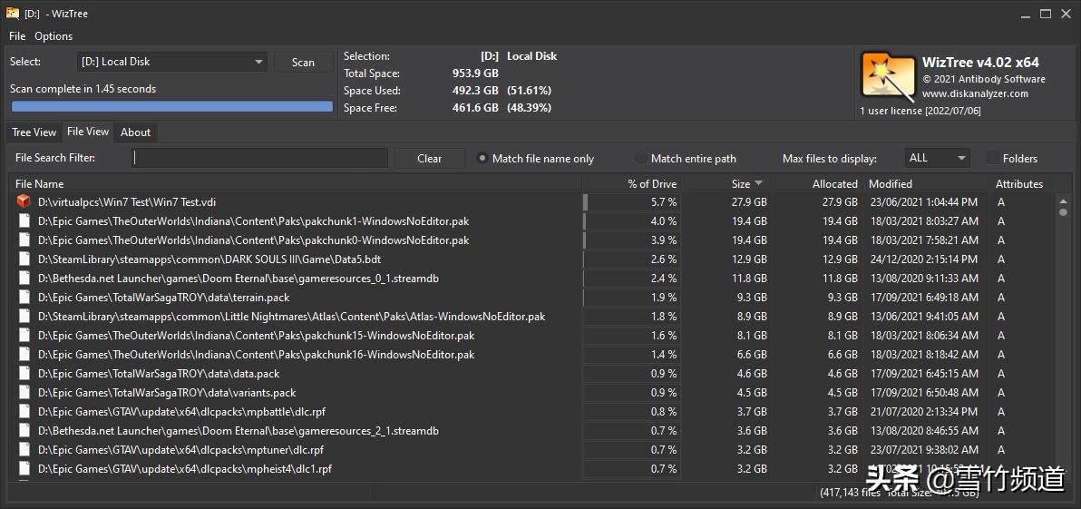
Task: Click the WizTree title bar app icon
Action: coord(13,14)
